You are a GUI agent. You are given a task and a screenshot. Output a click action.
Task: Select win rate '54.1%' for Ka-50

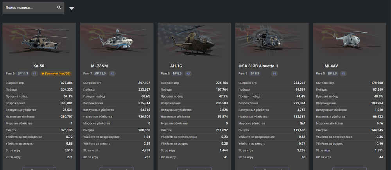point(68,96)
